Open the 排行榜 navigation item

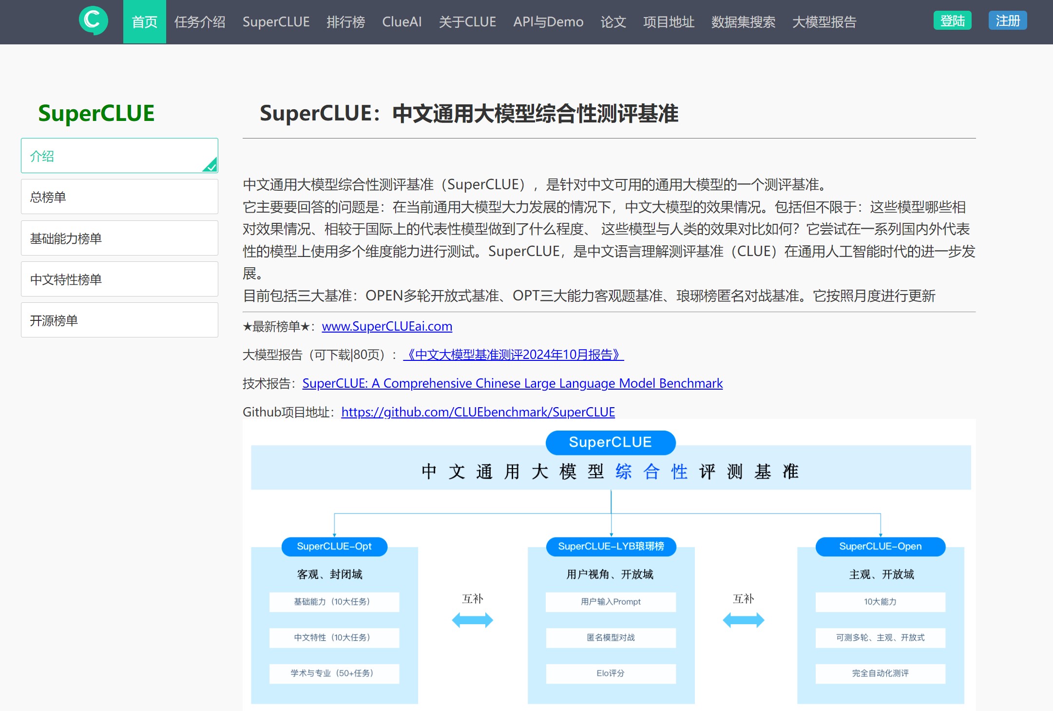345,22
